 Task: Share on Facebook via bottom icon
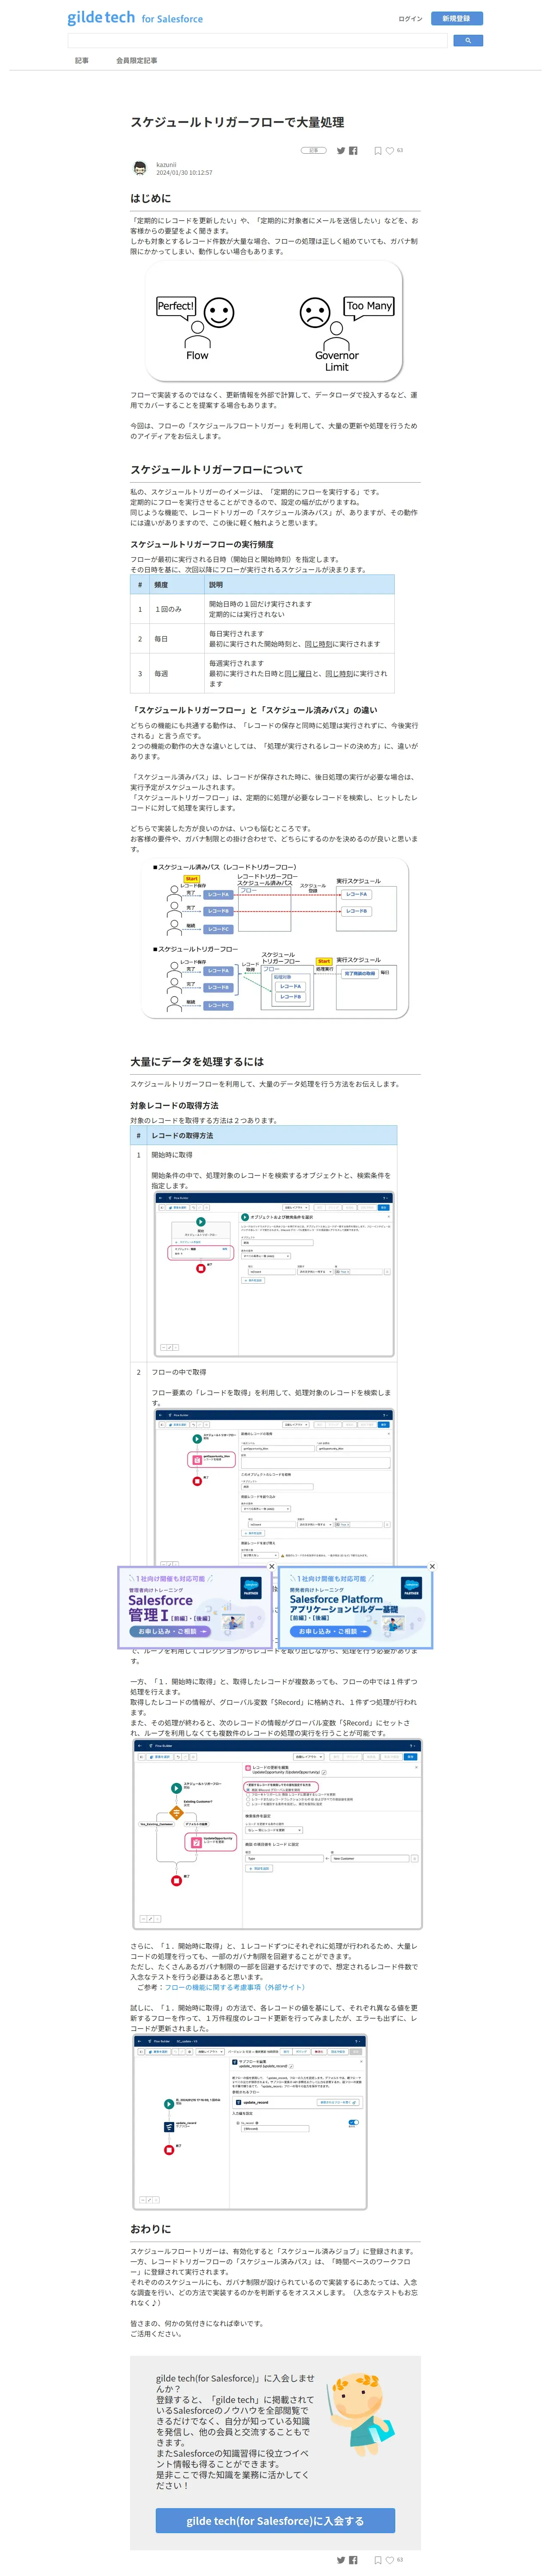(353, 2560)
